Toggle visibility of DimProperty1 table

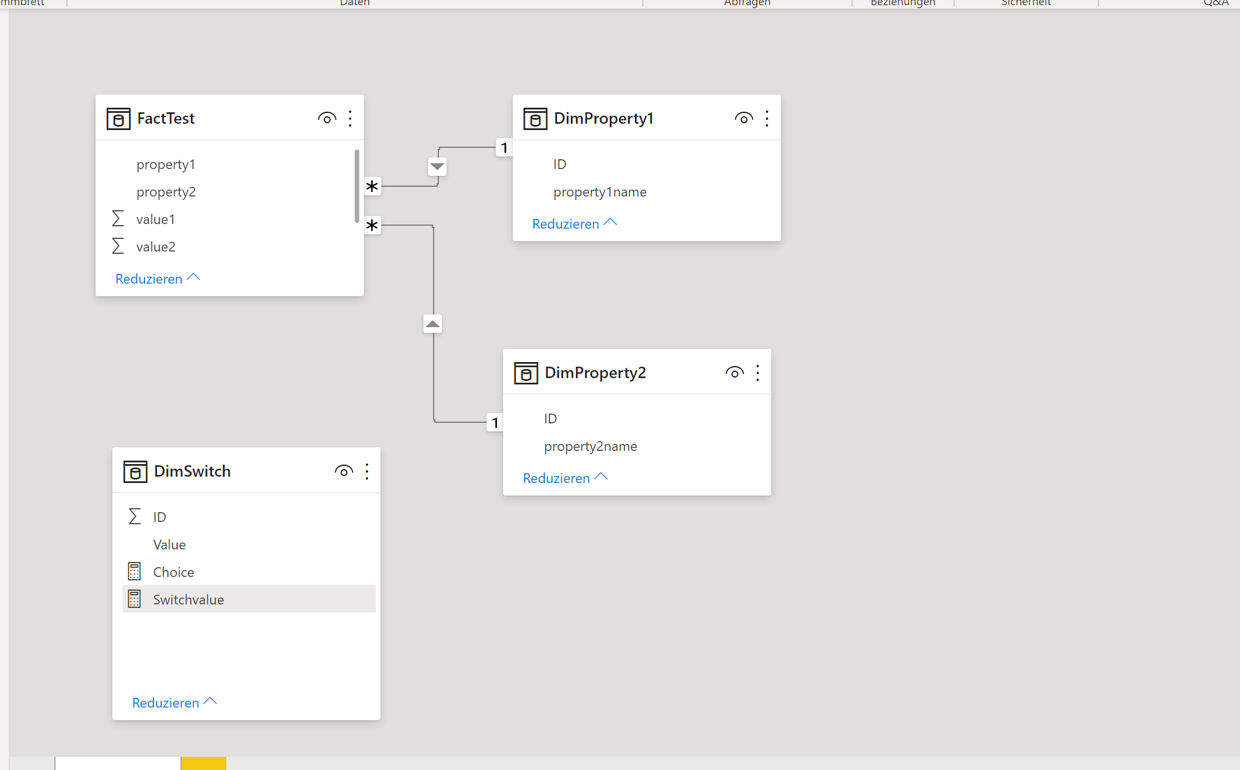point(744,119)
